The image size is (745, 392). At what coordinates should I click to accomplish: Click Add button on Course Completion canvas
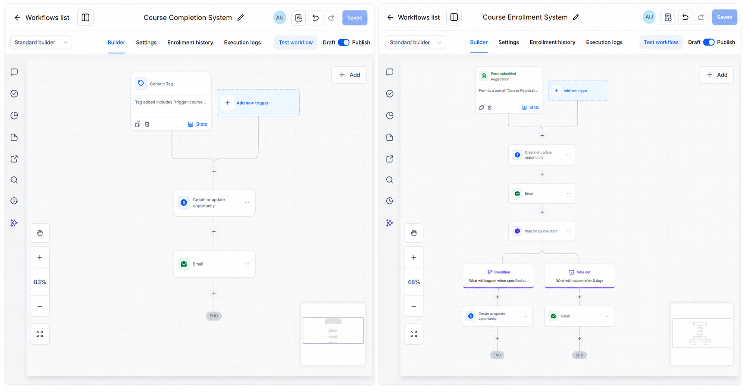[349, 75]
